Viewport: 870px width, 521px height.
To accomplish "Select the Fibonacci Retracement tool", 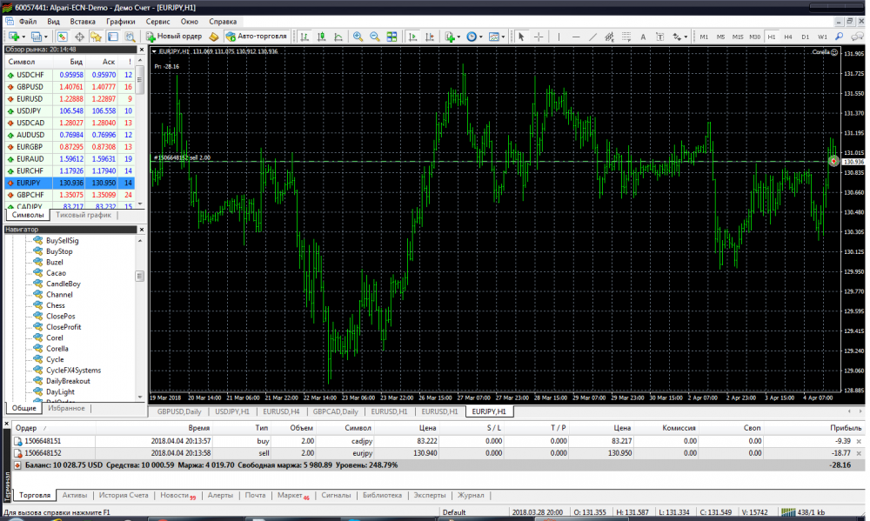I will [626, 37].
